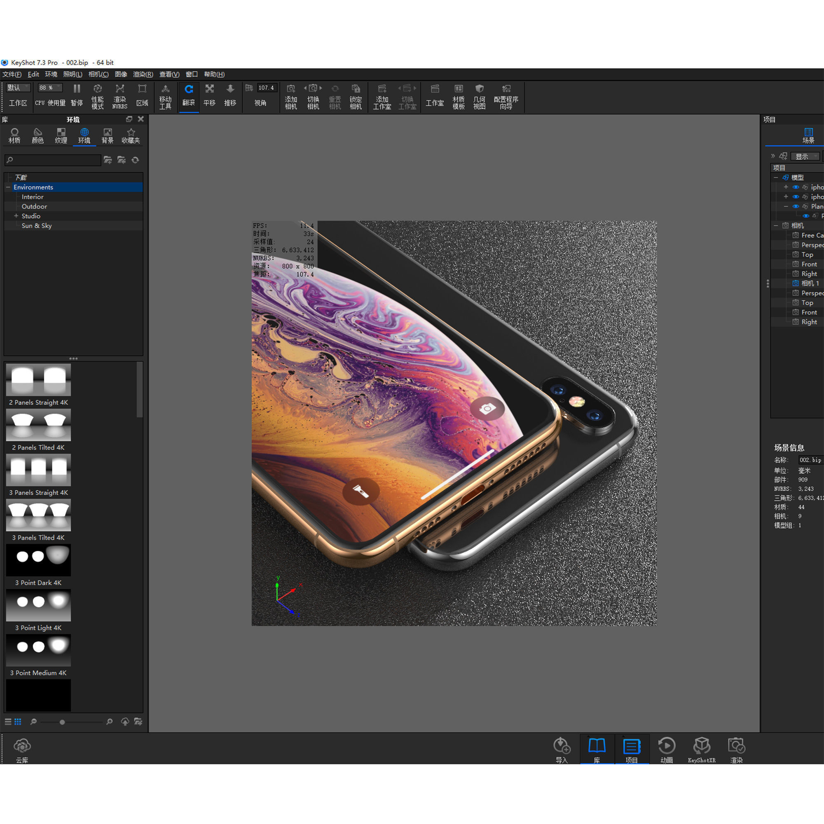The image size is (824, 824).
Task: Click the Pause render icon
Action: (x=77, y=89)
